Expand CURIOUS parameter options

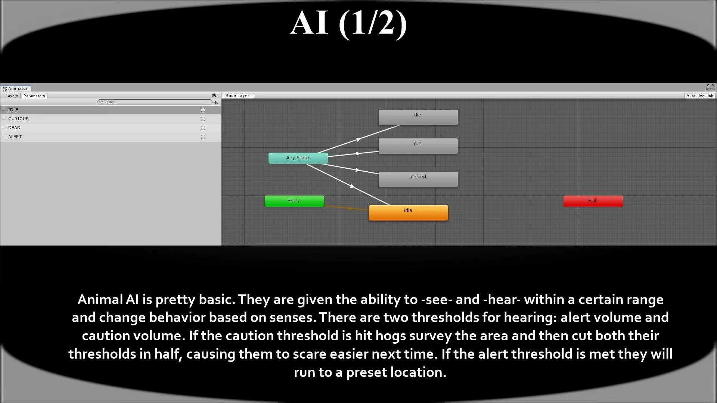pos(3,119)
